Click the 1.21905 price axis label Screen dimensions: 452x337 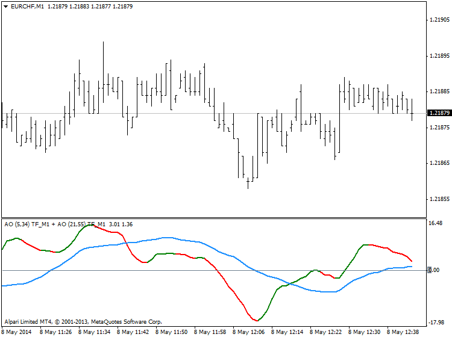point(438,20)
